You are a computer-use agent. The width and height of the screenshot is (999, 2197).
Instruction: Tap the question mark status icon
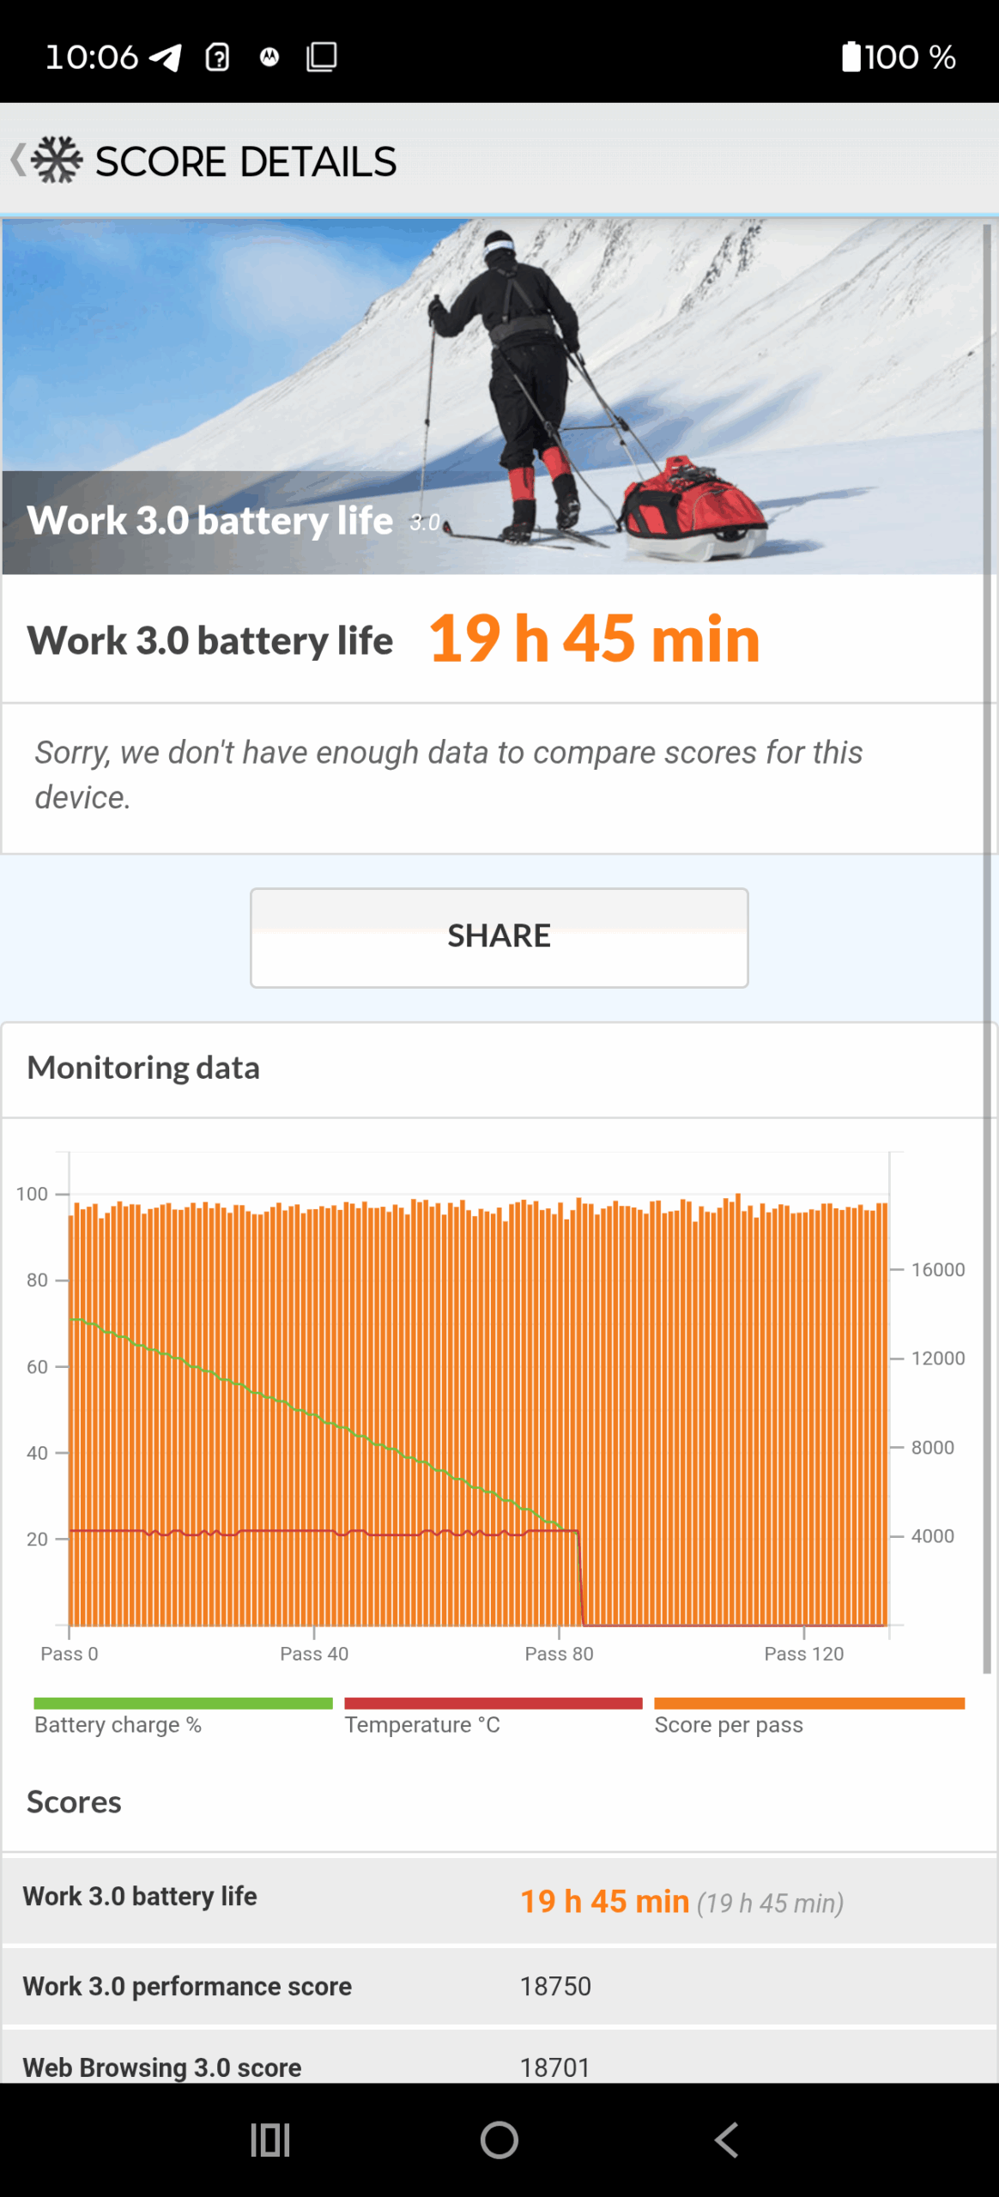[217, 57]
